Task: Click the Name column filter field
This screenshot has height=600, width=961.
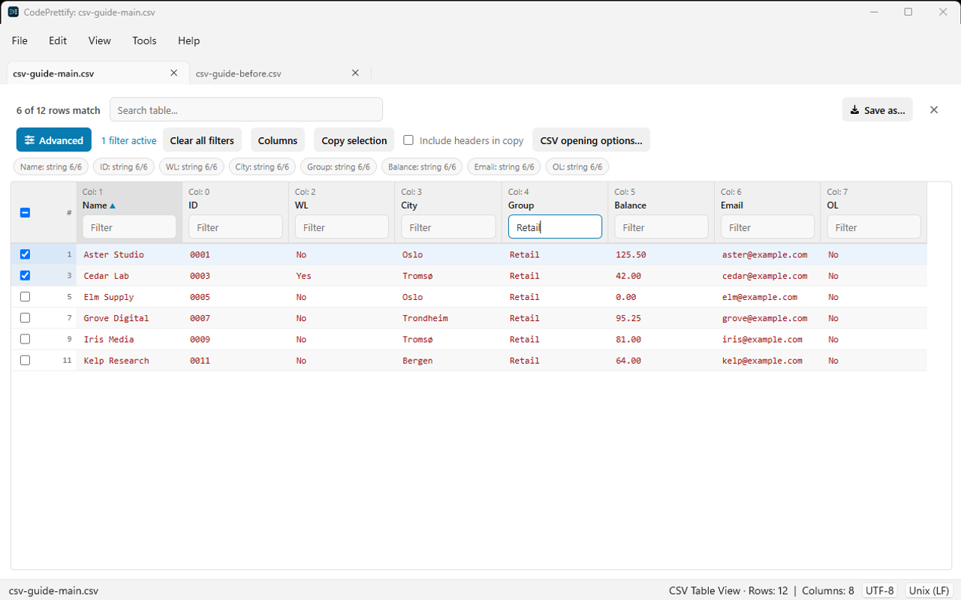Action: (x=129, y=227)
